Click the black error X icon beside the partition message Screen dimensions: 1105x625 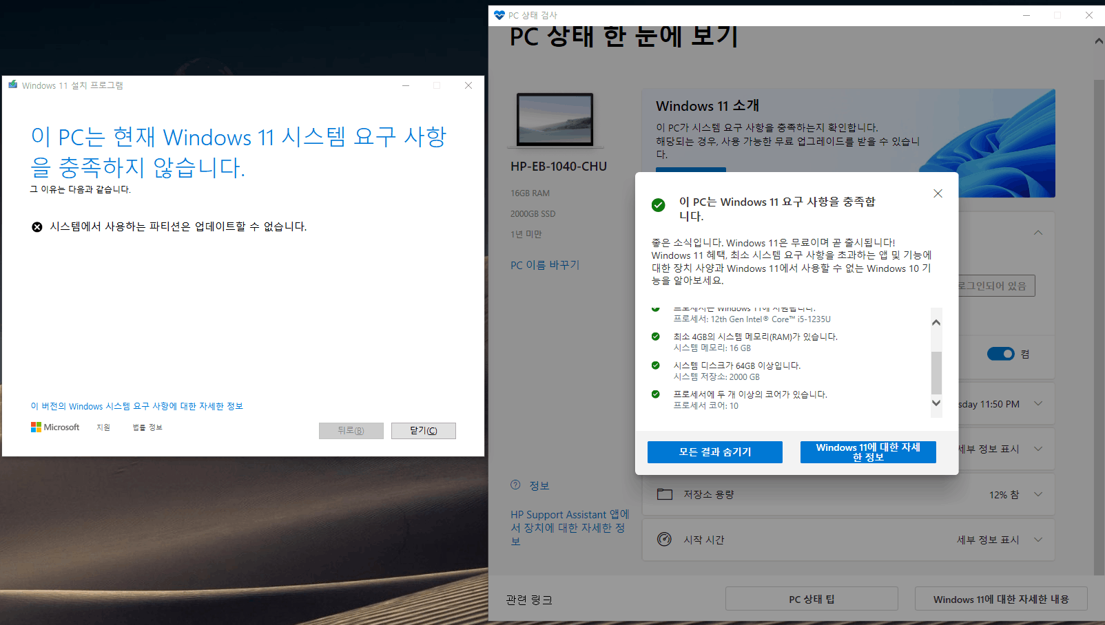[x=37, y=227]
